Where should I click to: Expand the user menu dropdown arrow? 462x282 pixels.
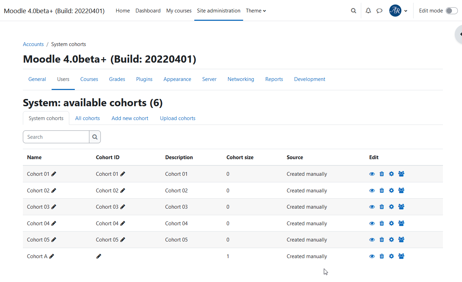pos(406,11)
